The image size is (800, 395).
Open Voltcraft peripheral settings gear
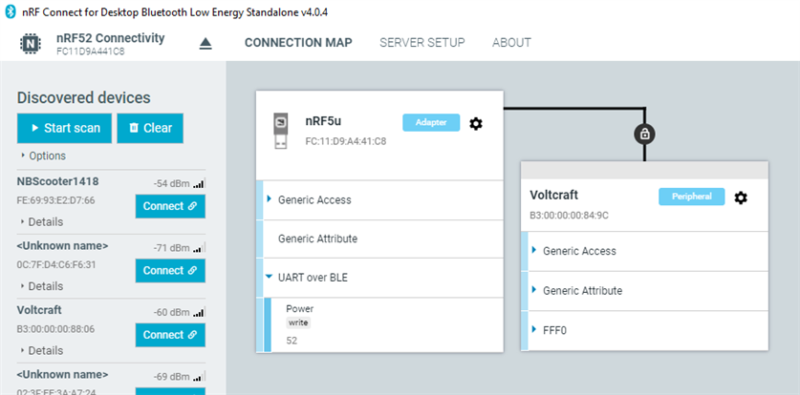741,197
